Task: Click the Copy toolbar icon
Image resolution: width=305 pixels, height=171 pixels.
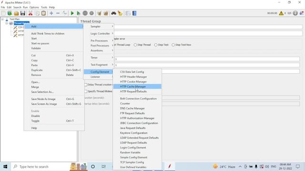Action: [x=37, y=13]
